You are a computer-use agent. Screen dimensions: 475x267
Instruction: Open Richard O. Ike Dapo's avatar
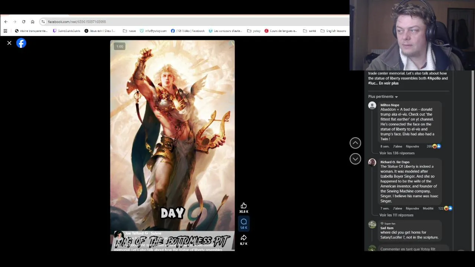[372, 162]
